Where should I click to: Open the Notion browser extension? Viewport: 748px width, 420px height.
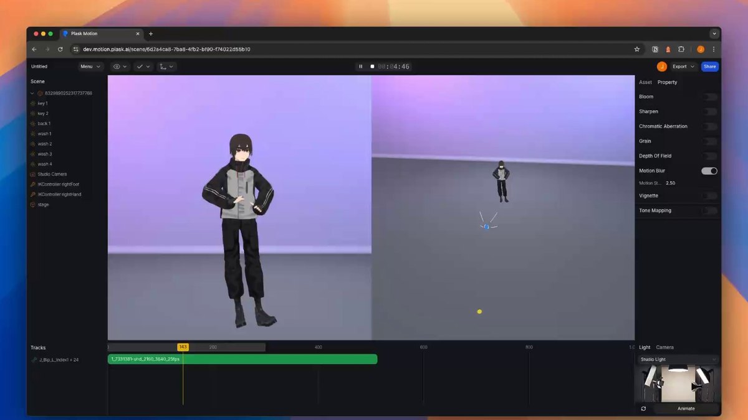(655, 49)
